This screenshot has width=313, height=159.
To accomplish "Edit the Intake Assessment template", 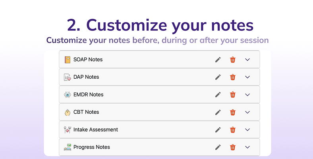I will [x=218, y=130].
